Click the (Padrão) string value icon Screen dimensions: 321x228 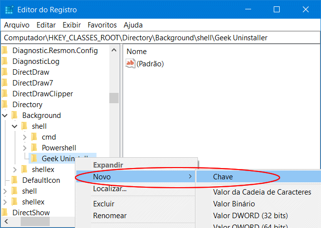[130, 63]
